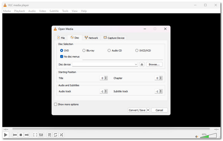Increase the Title spinner value
This screenshot has width=223, height=141.
pyautogui.click(x=106, y=77)
